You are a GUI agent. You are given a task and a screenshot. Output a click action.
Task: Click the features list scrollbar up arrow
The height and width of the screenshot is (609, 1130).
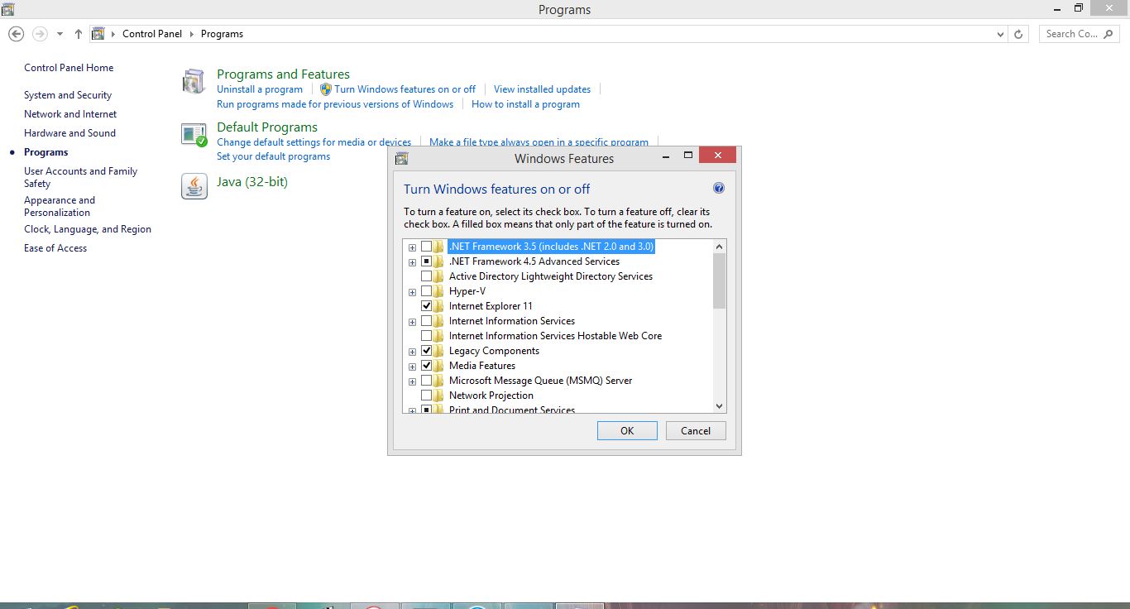(x=719, y=247)
